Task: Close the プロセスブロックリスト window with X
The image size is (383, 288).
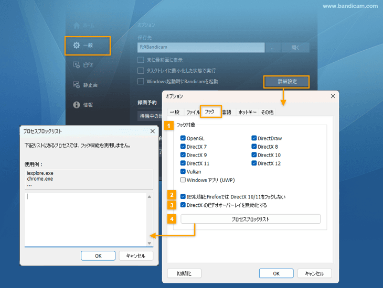Action: (x=153, y=131)
